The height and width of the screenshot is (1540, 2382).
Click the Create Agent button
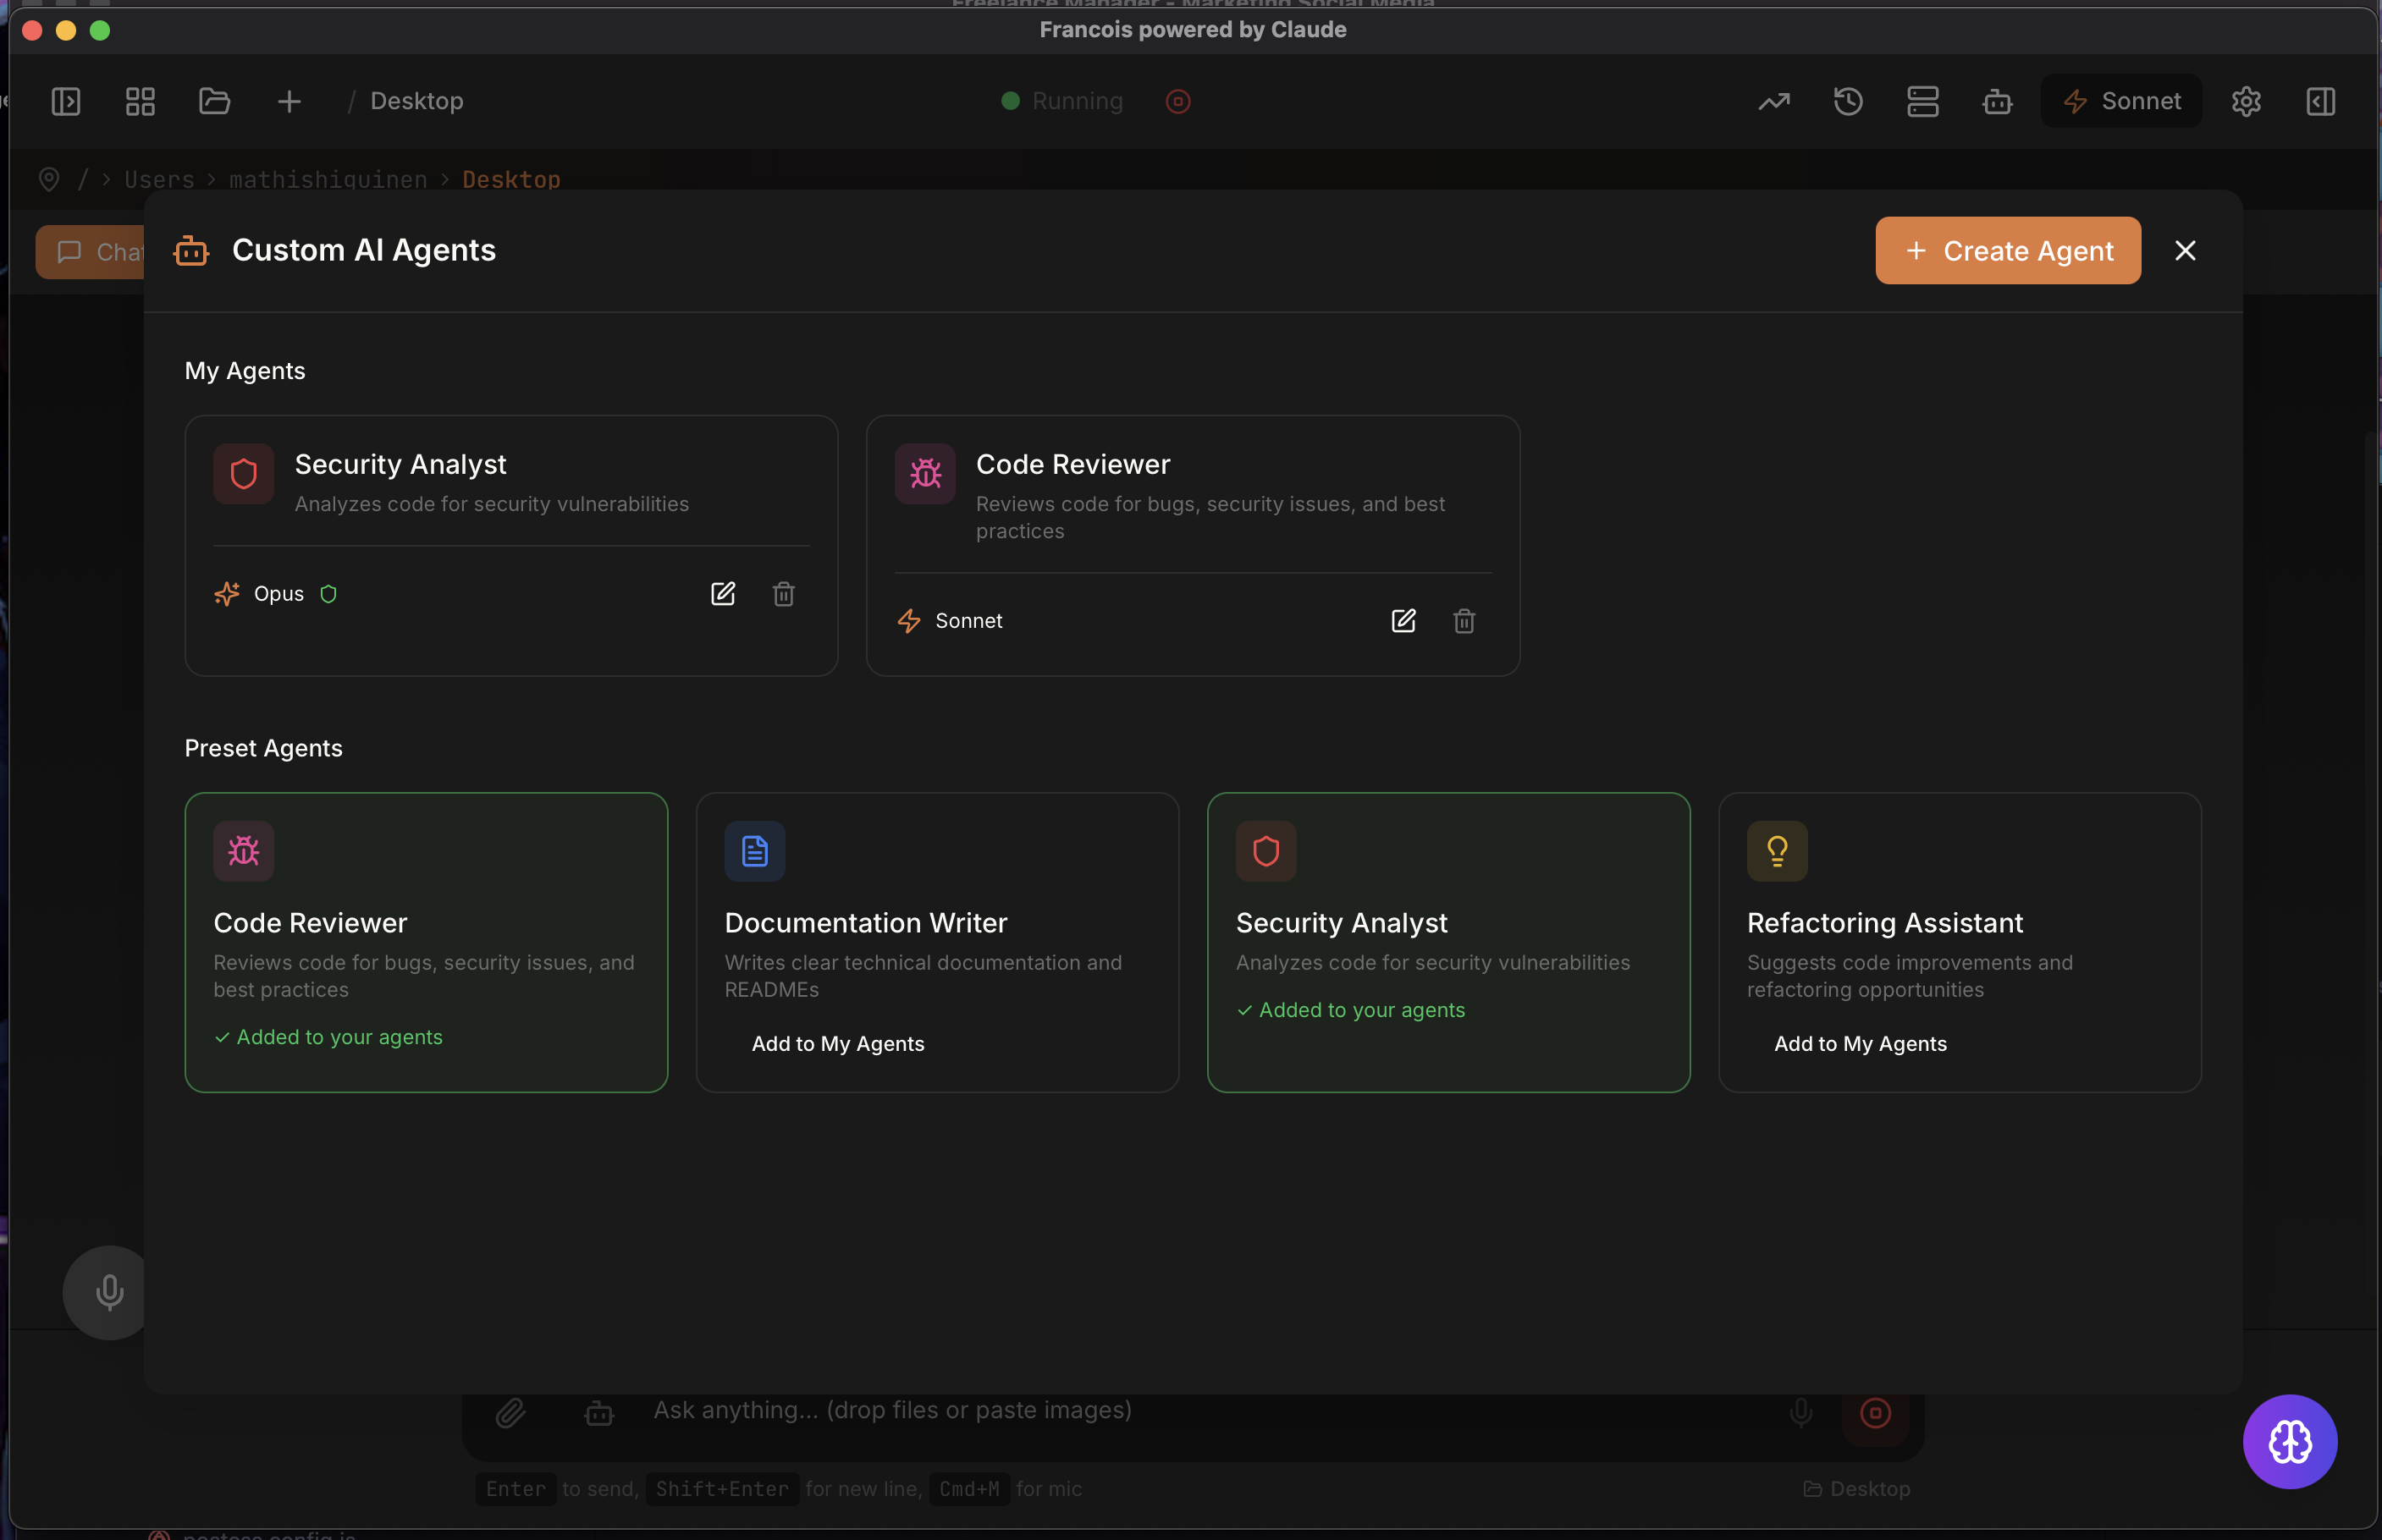(x=2006, y=251)
